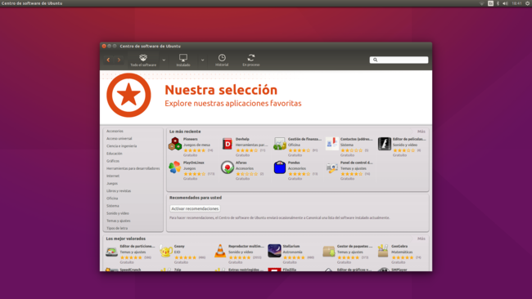Select the Tipos de letra category
The width and height of the screenshot is (532, 299).
click(x=117, y=228)
